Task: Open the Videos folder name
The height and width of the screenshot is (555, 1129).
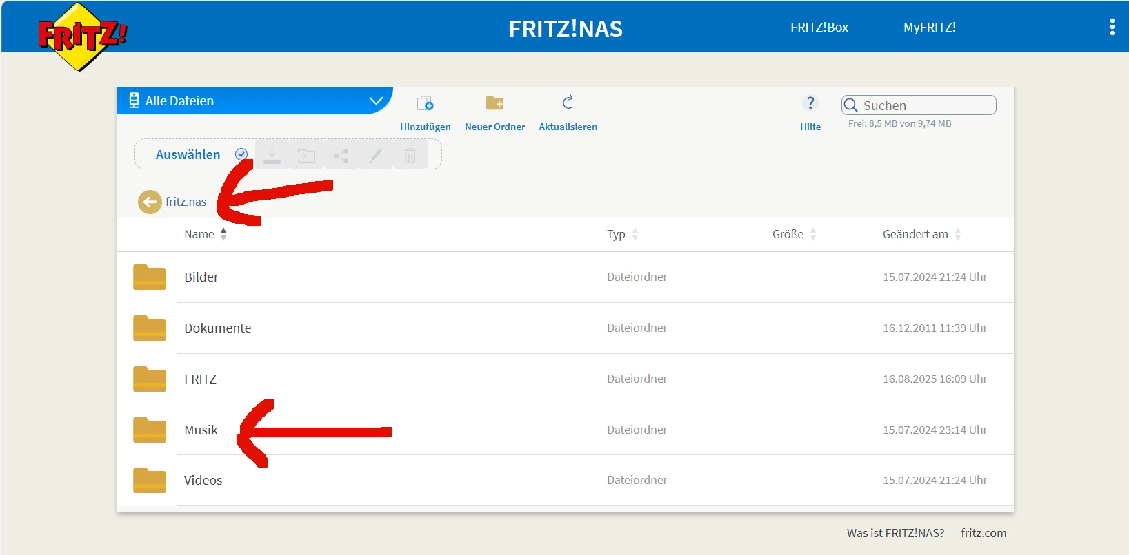Action: pyautogui.click(x=203, y=480)
